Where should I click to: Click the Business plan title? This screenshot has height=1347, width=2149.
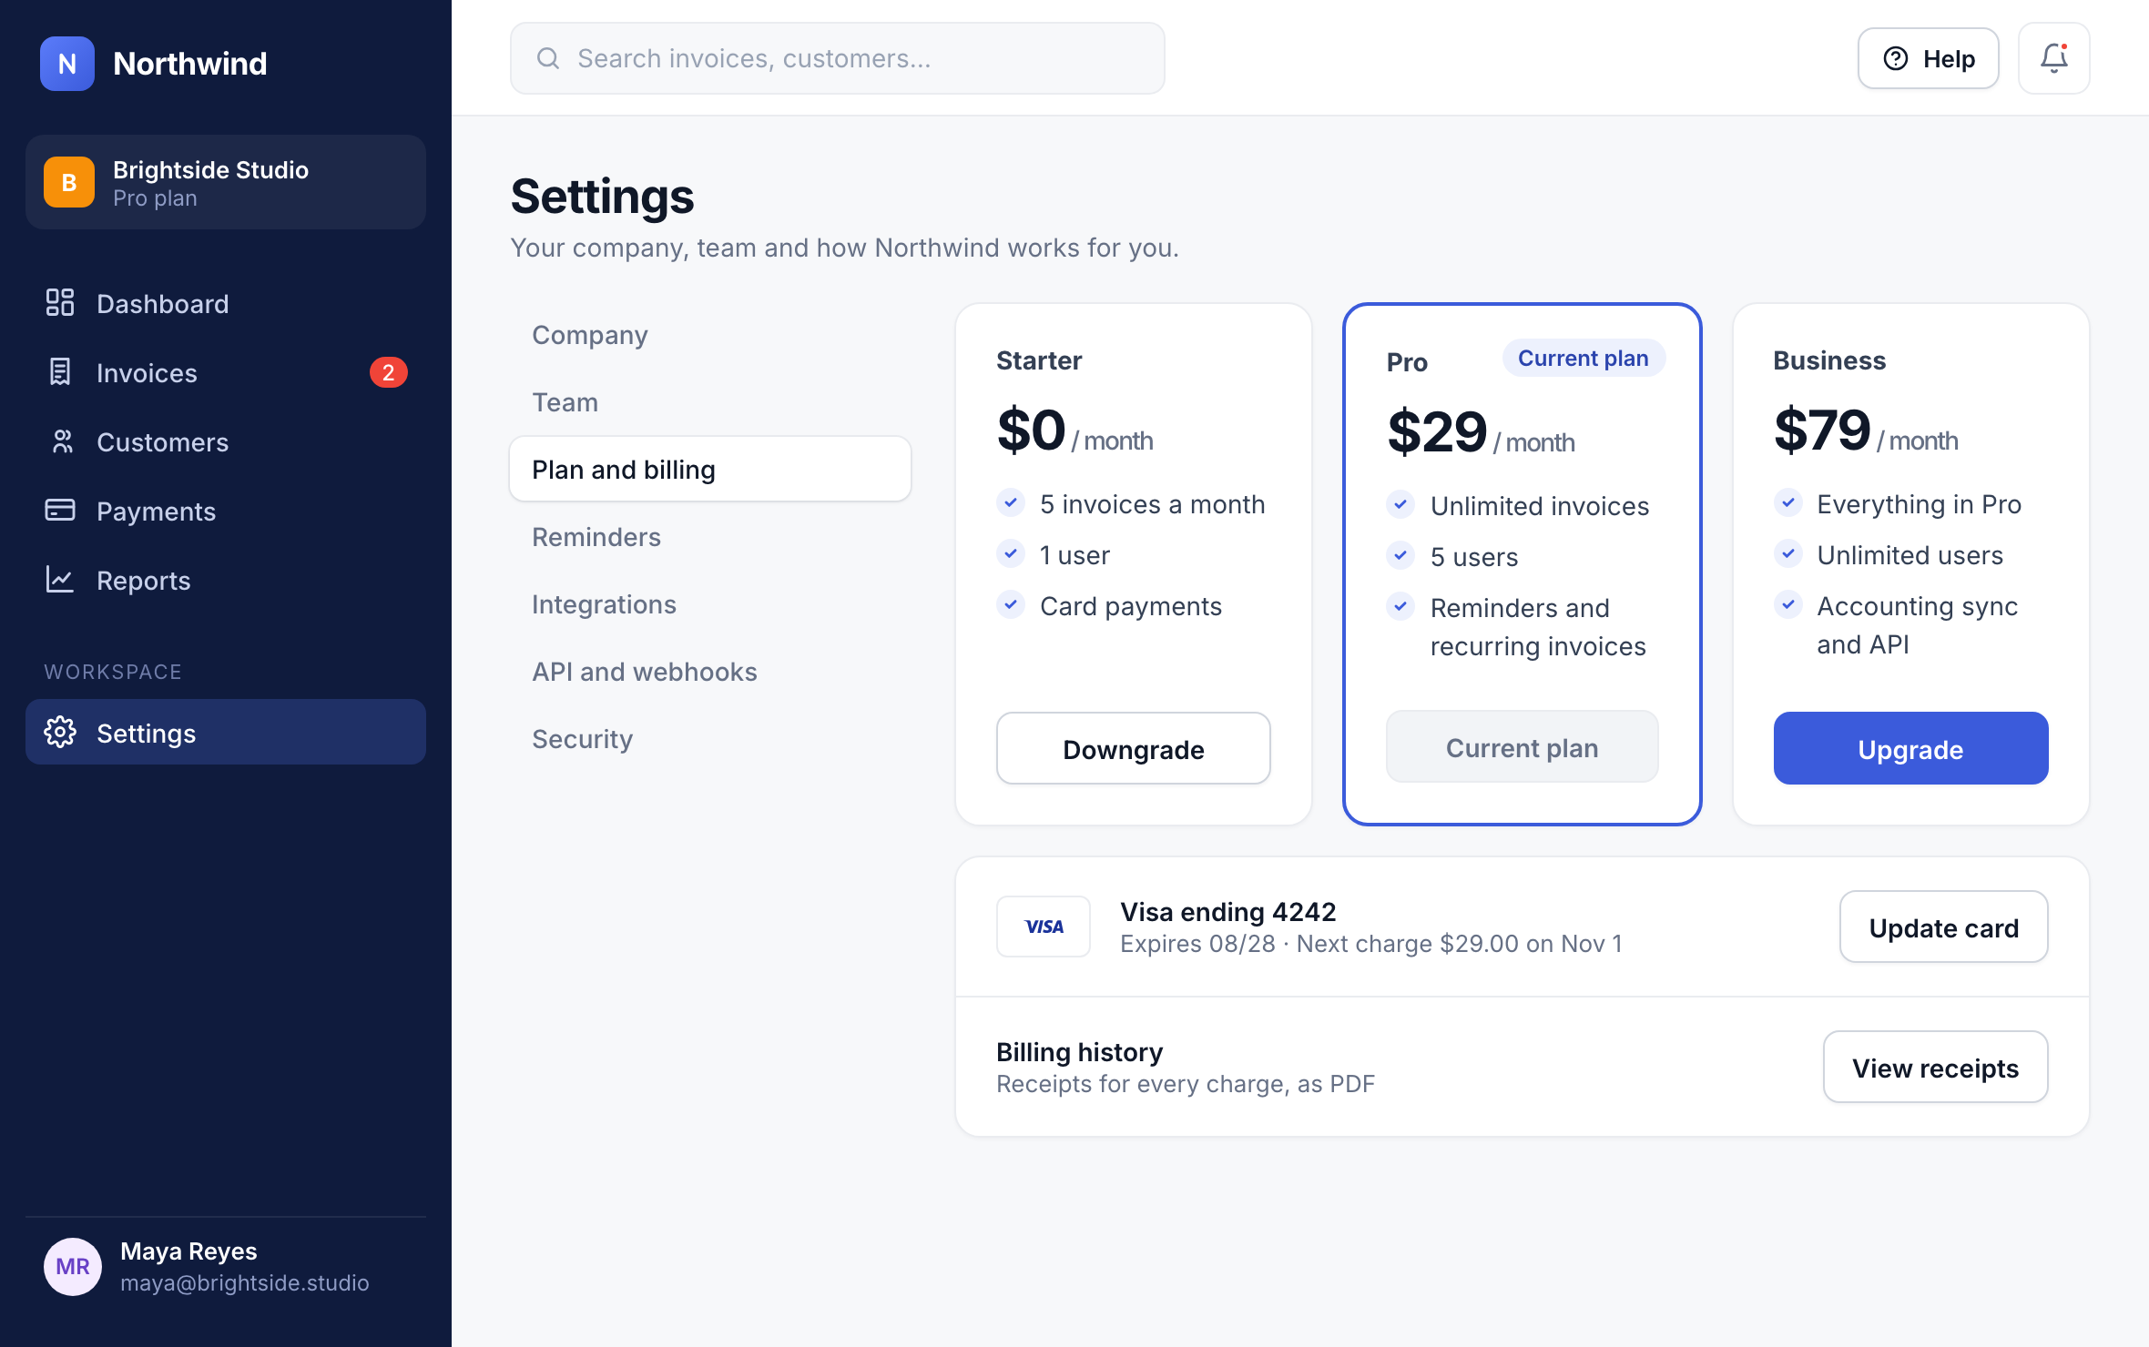coord(1829,360)
